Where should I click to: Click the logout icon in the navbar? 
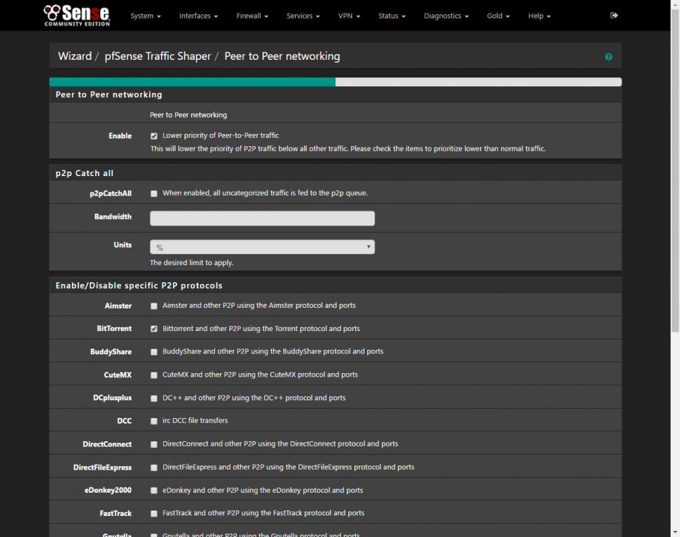(x=613, y=16)
